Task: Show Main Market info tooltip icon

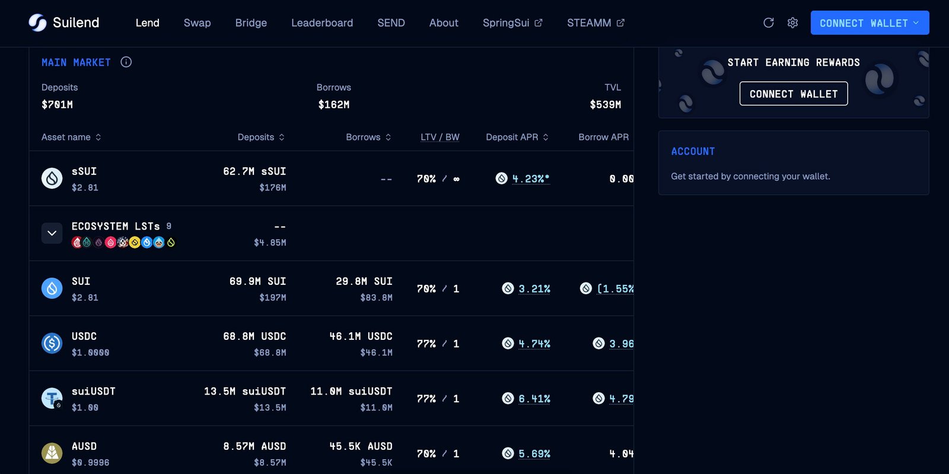Action: tap(126, 62)
